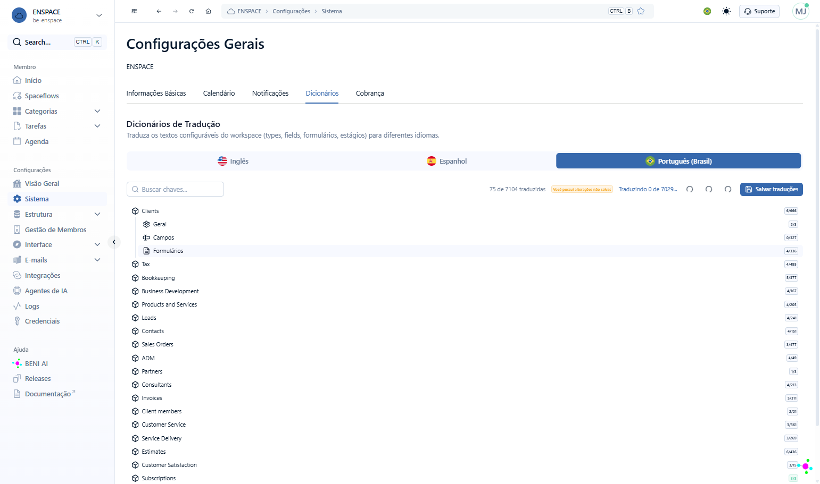Click the reload page icon

192,11
